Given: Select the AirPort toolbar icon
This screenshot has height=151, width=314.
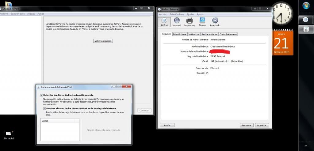Looking at the screenshot, I should [164, 22].
